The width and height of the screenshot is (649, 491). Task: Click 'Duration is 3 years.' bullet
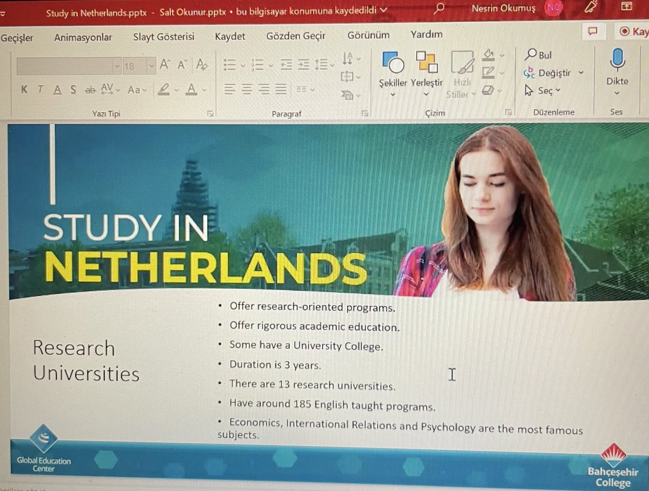pyautogui.click(x=275, y=365)
